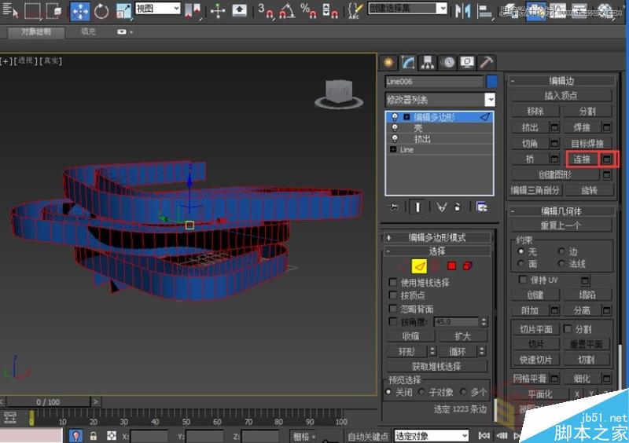Click the Line006 object color swatch
Image resolution: width=629 pixels, height=443 pixels.
[492, 81]
